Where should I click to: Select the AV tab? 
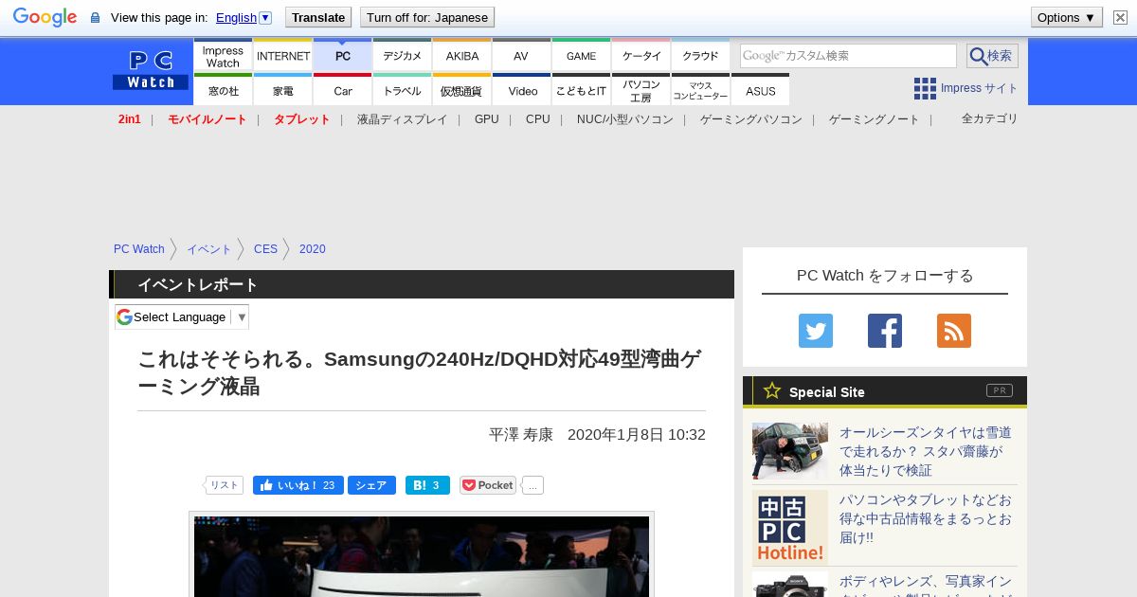click(x=521, y=56)
